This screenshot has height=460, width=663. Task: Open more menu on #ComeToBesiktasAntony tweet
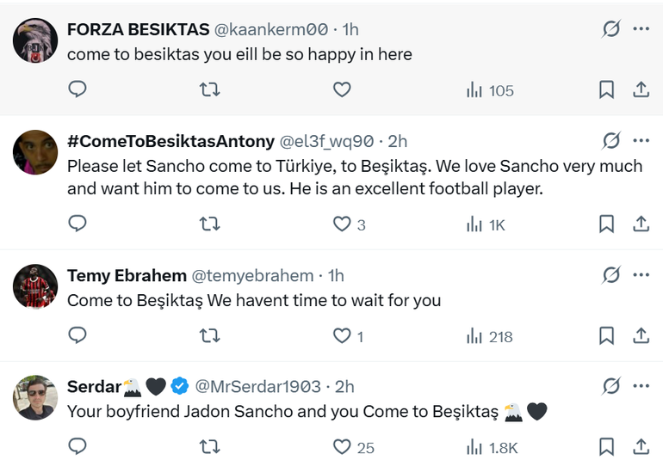(x=641, y=141)
